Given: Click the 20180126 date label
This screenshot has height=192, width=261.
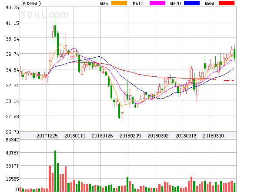Looking at the screenshot, I should point(102,136).
